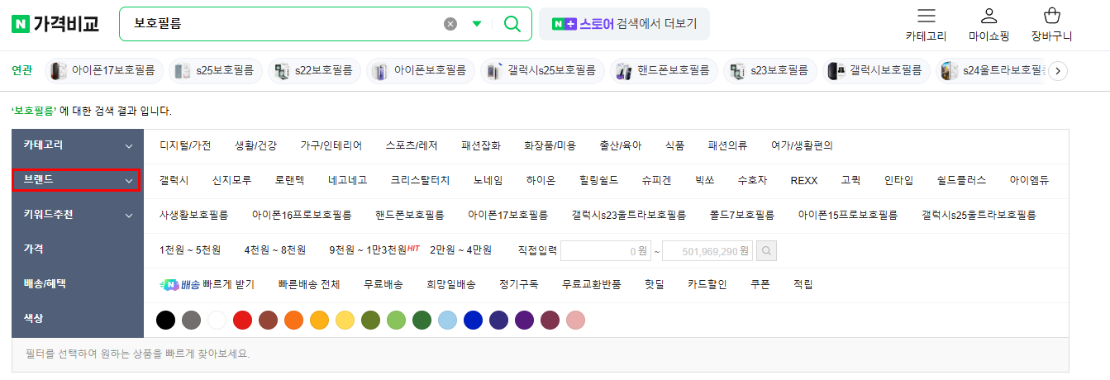Click the green search magnifier icon
The width and height of the screenshot is (1110, 380).
pyautogui.click(x=512, y=24)
